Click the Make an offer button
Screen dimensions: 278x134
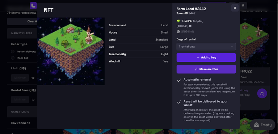(x=206, y=69)
